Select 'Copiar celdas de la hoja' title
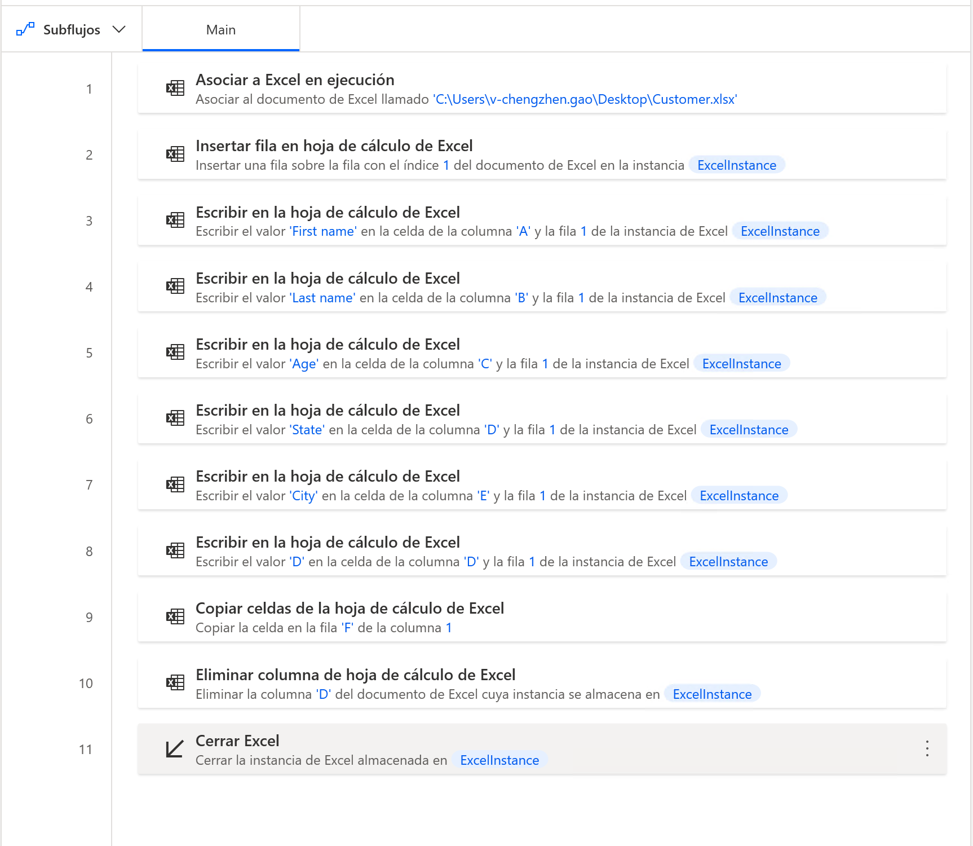Viewport: 973px width, 846px height. click(x=350, y=609)
